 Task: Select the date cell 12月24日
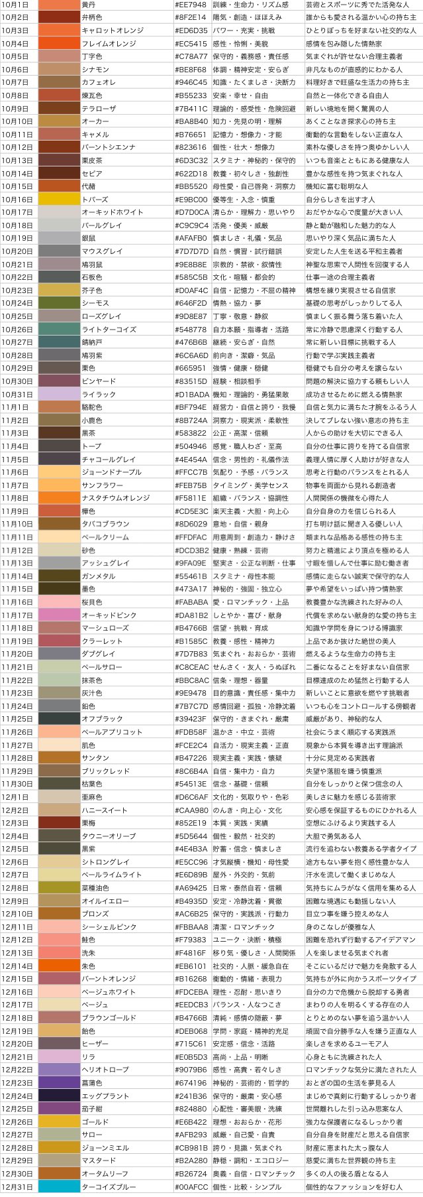pyautogui.click(x=17, y=1096)
